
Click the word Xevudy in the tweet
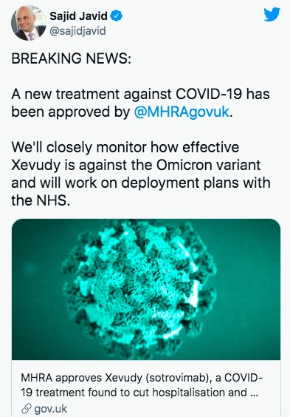pyautogui.click(x=36, y=165)
